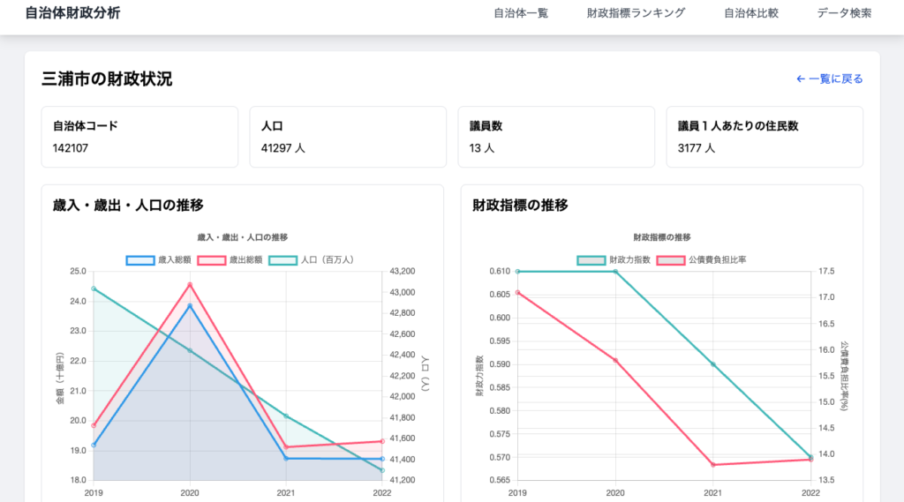The width and height of the screenshot is (904, 502).
Task: Click the 自治体財政分析 site title
Action: click(72, 13)
